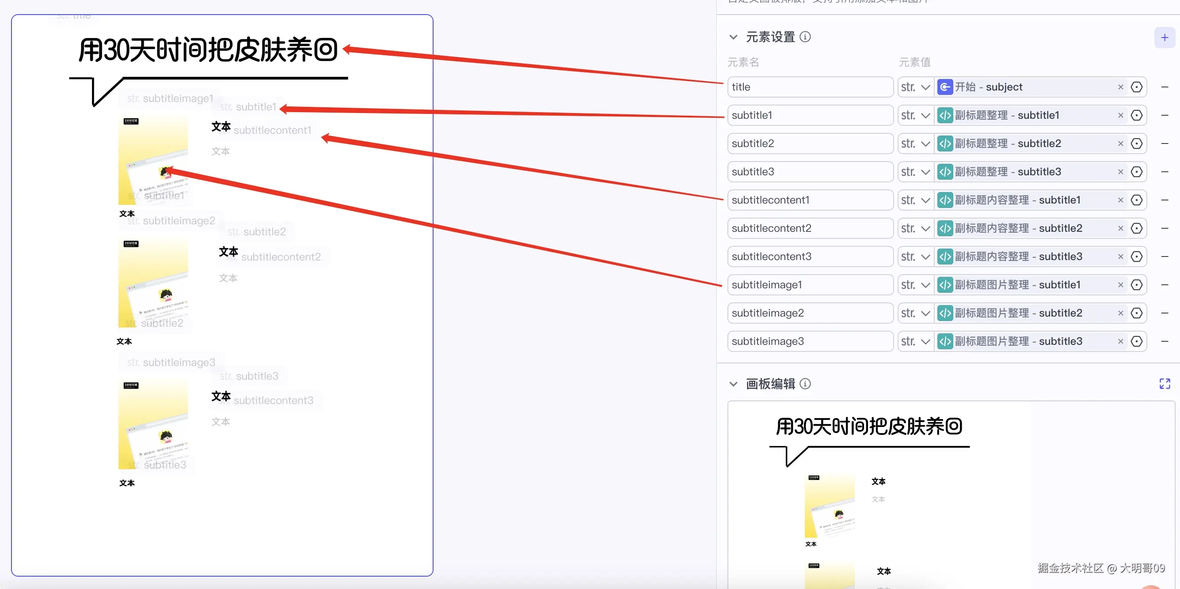The width and height of the screenshot is (1180, 589).
Task: Clear the 开始 - subject value with X
Action: click(x=1120, y=87)
